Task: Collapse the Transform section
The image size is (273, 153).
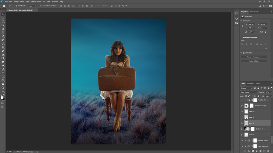Action: pos(241,21)
